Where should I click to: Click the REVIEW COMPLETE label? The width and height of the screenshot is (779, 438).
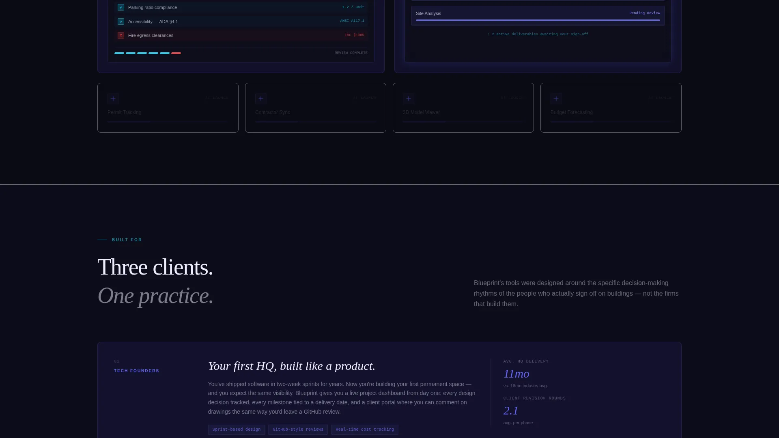click(351, 53)
